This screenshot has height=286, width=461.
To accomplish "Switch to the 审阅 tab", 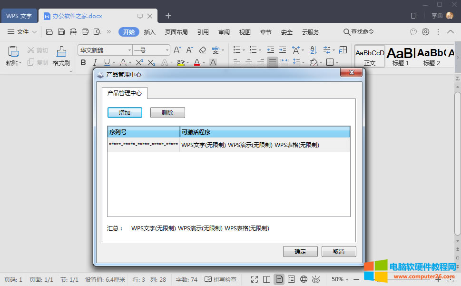I will pos(224,32).
